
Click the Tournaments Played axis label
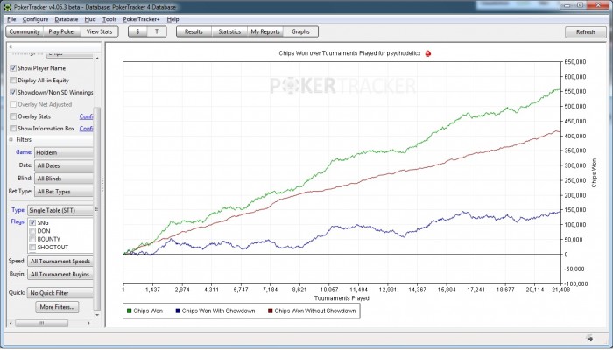pyautogui.click(x=342, y=298)
